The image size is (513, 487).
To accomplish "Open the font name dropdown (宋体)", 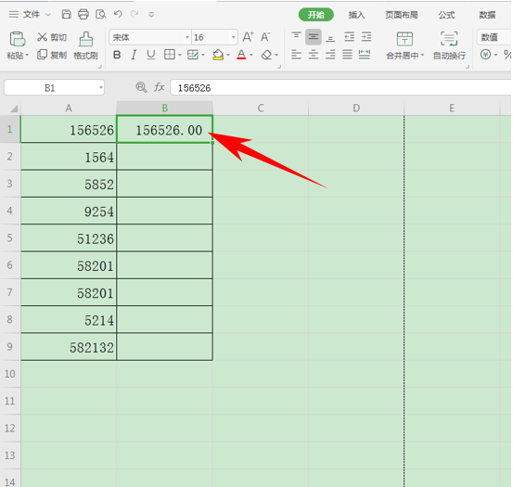I will coord(187,37).
